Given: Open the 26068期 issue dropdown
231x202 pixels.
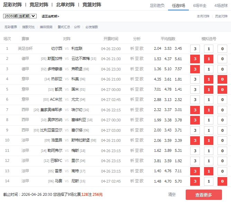Looking at the screenshot, I should pos(20,16).
